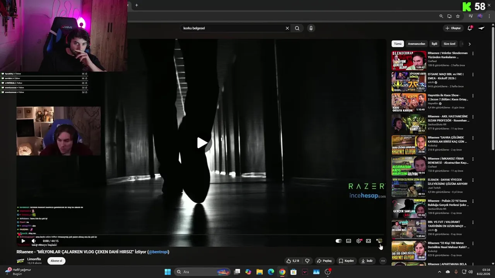Open Microsoft Edge from the taskbar
495x278 pixels.
point(271,272)
